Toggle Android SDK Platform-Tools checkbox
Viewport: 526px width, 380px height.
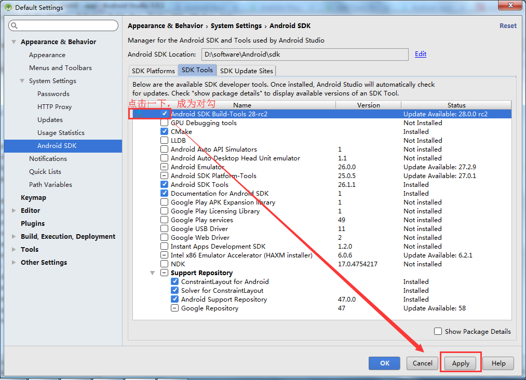pos(165,175)
